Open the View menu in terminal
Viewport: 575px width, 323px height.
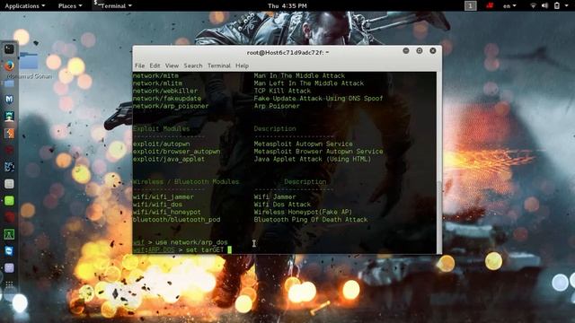pos(172,65)
